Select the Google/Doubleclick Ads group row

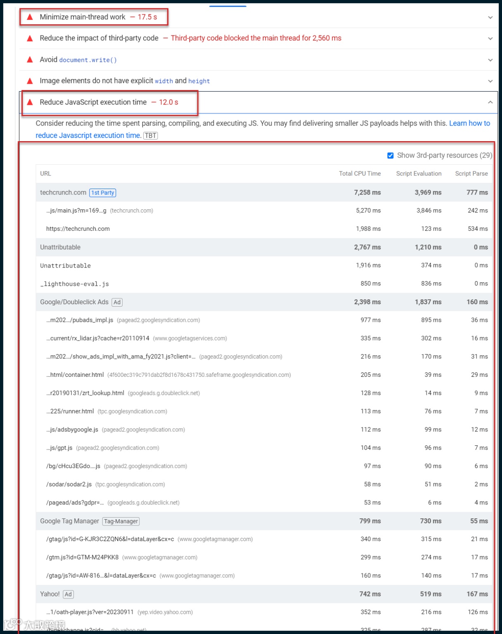[x=264, y=302]
